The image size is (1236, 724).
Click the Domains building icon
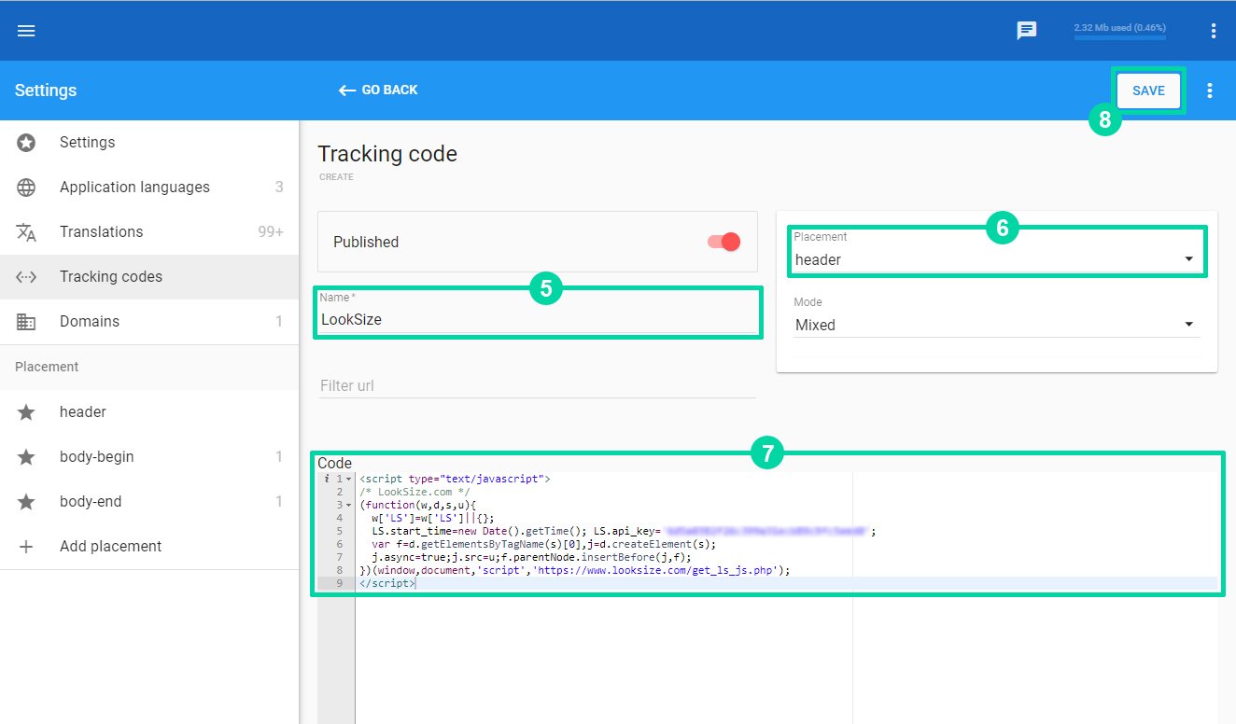pyautogui.click(x=26, y=322)
